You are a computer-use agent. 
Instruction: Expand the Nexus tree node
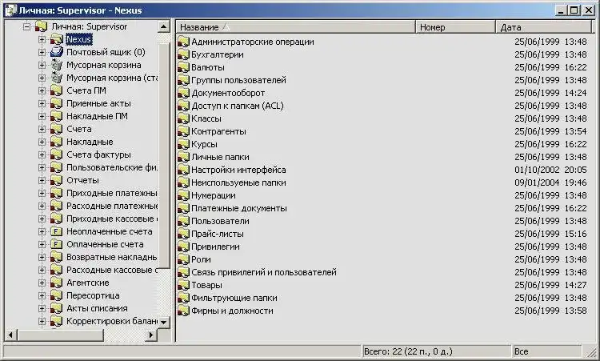point(42,39)
